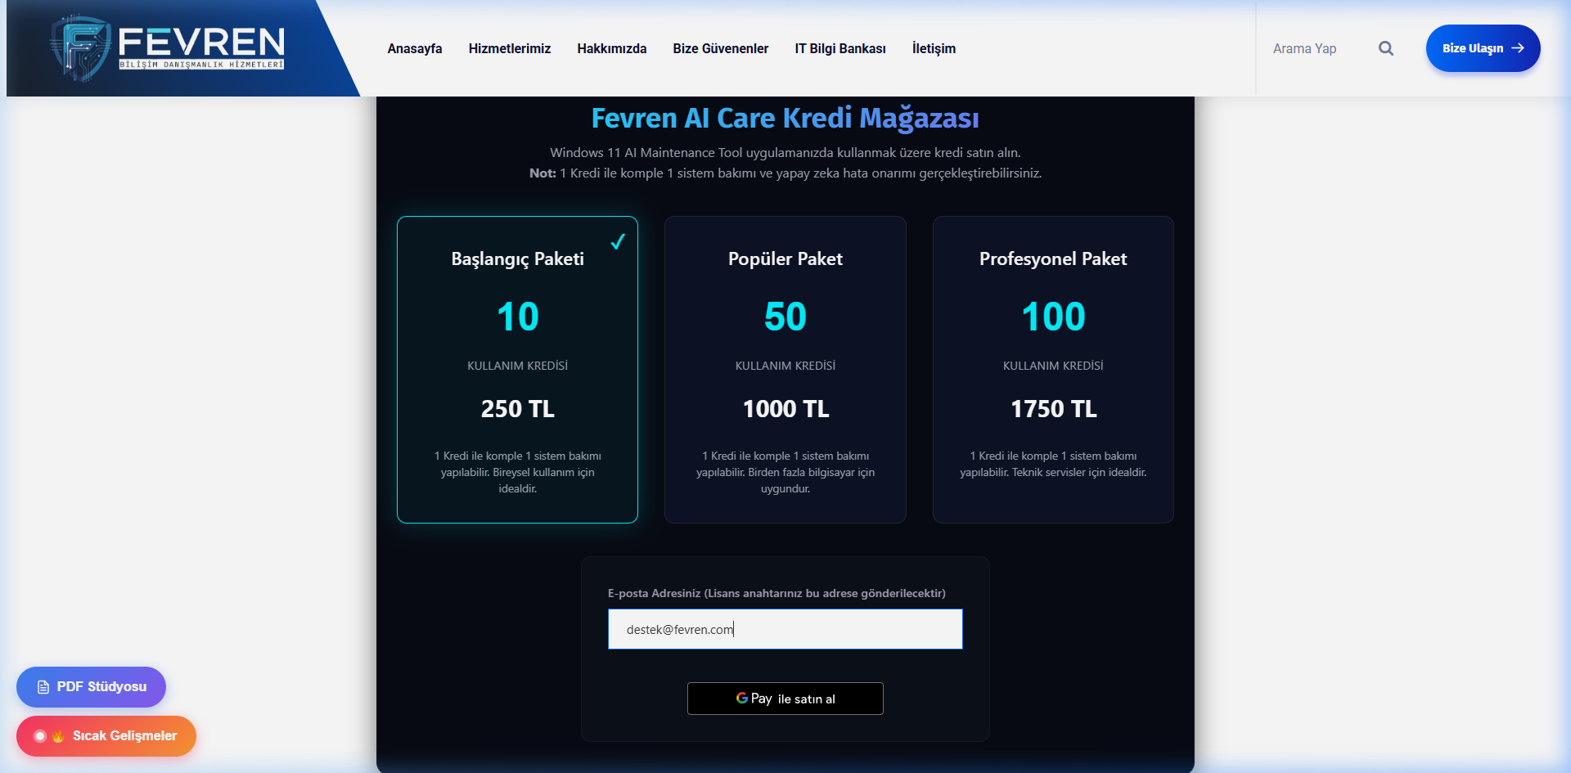Click the Fevren logo in the header
Screen dimensions: 1571x773
point(168,48)
